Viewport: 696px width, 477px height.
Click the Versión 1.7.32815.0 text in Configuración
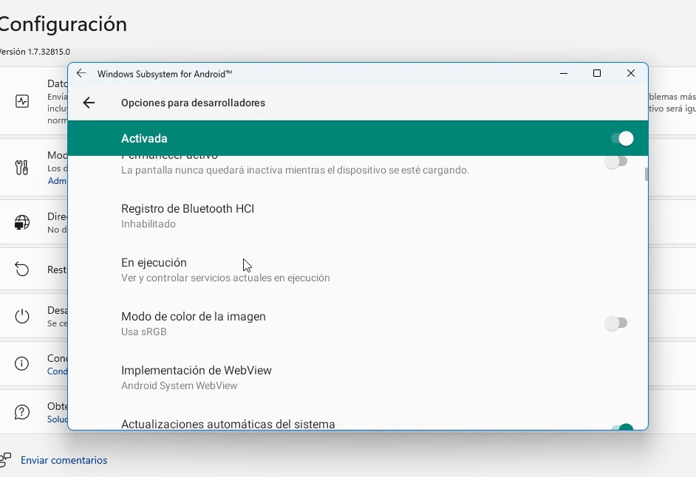34,52
